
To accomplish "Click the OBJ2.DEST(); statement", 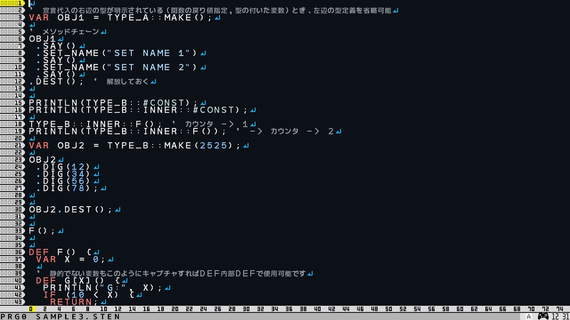I will [x=71, y=209].
